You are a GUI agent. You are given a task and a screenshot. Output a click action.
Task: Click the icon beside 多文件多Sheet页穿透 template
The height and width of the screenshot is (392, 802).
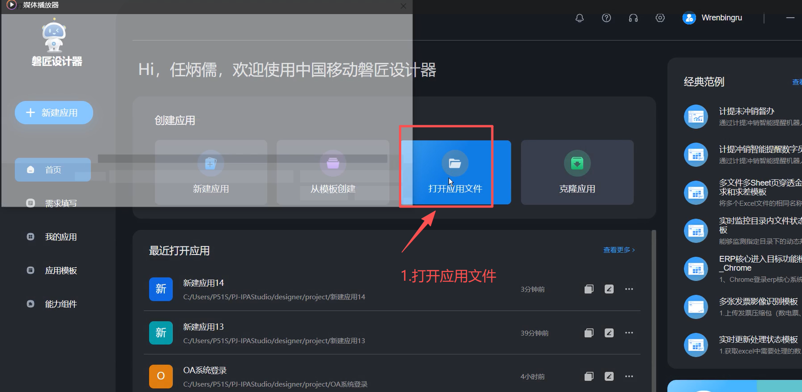[x=696, y=192]
